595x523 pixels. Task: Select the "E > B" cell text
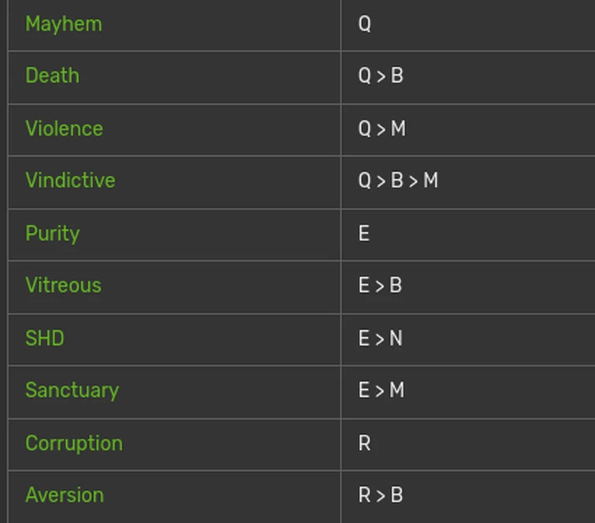click(381, 285)
